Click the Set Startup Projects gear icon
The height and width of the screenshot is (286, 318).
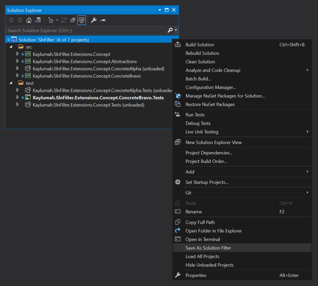point(178,182)
